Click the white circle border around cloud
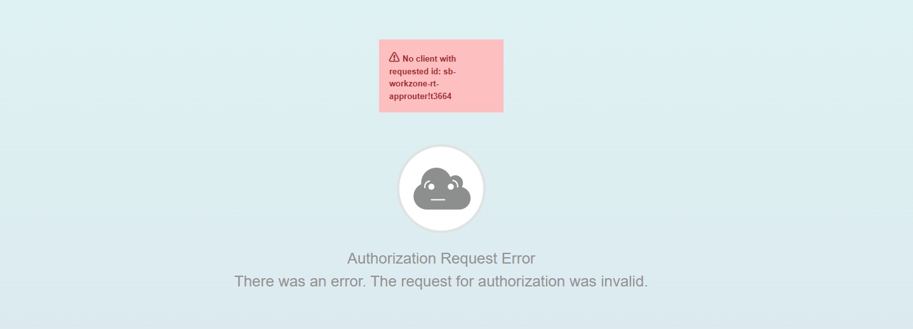Viewport: 913px width, 329px height. [441, 189]
